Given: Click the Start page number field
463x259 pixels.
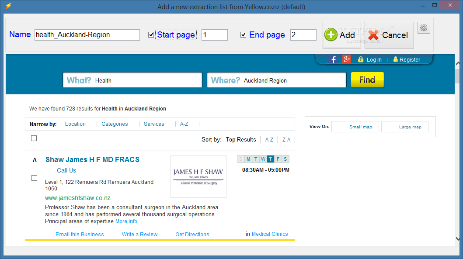Looking at the screenshot, I should pos(215,35).
